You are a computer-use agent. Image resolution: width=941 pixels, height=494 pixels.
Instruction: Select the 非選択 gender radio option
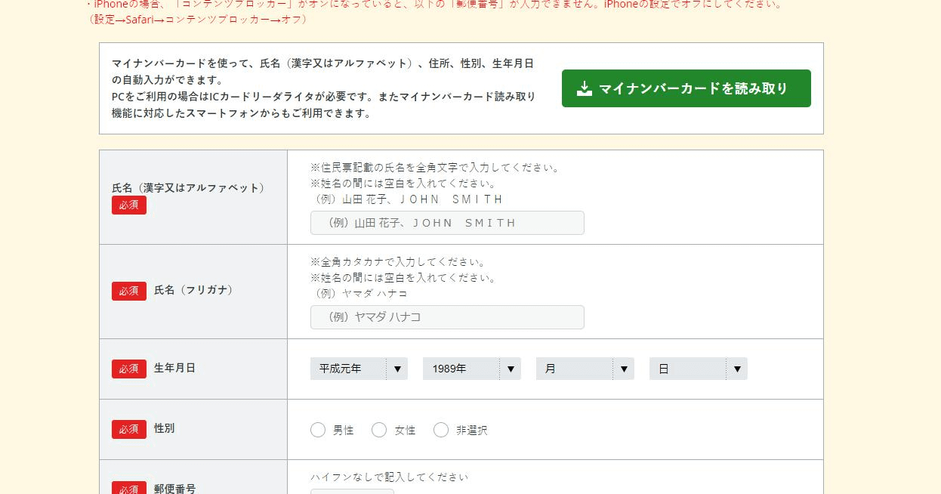pyautogui.click(x=441, y=430)
